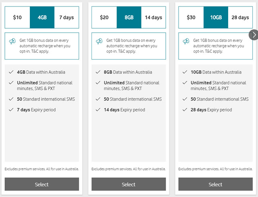Click checkmark beside 10GB Data within Australia
The width and height of the screenshot is (258, 197).
(185, 72)
